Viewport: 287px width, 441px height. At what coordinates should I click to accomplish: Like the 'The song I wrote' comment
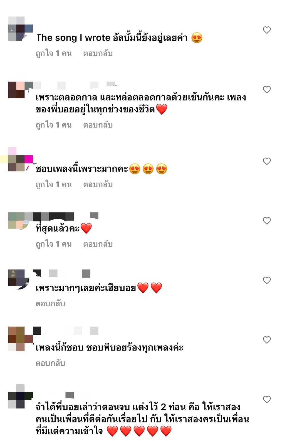tap(267, 30)
